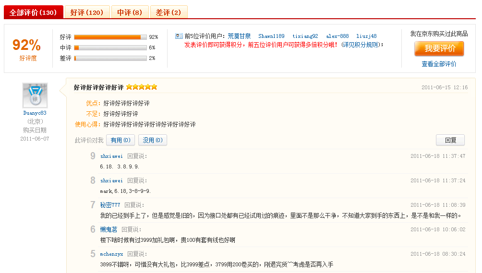Click username mchenzyx in reply 5
This screenshot has width=482, height=273.
[111, 254]
